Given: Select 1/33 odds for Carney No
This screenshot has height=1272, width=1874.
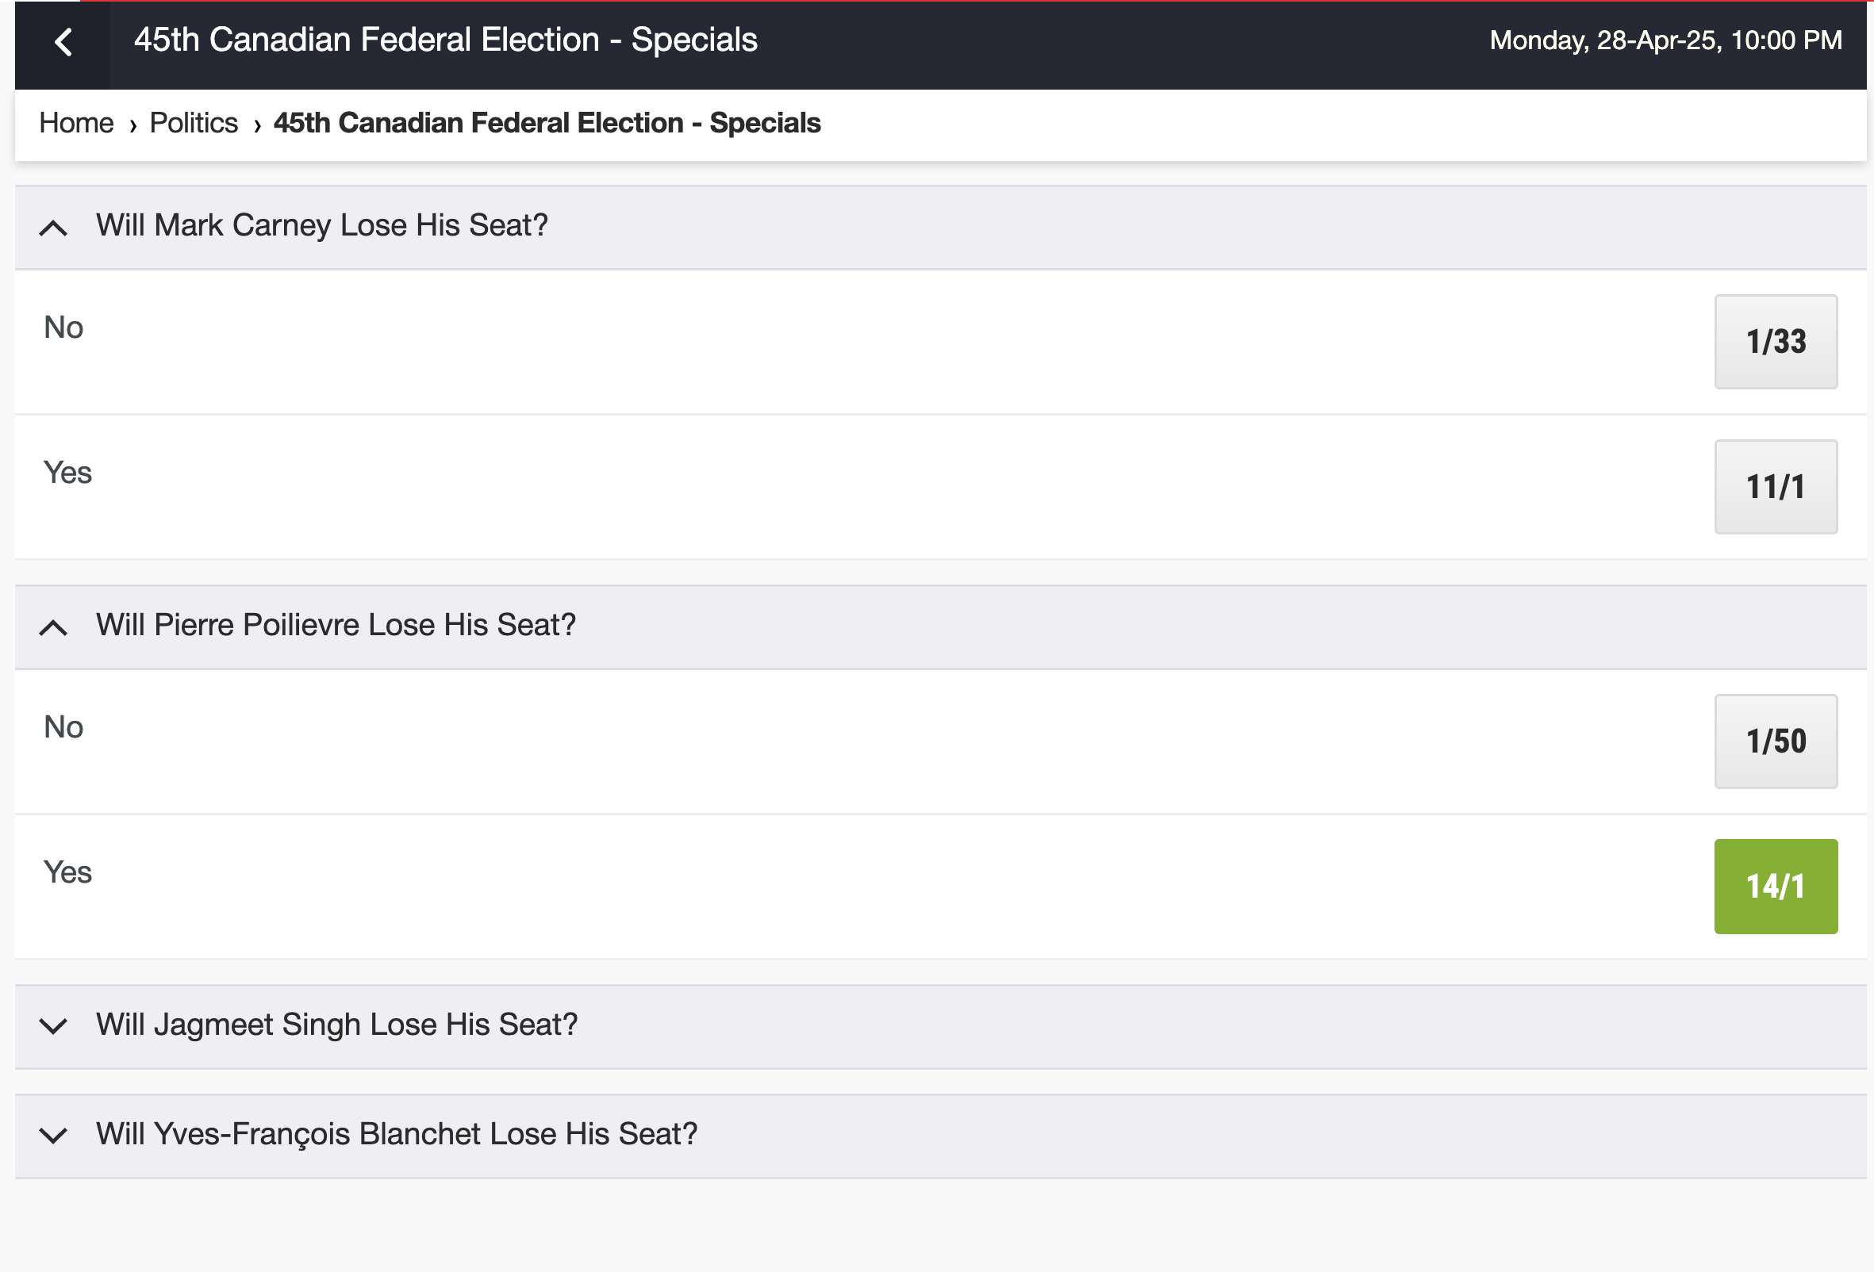Looking at the screenshot, I should [x=1776, y=342].
